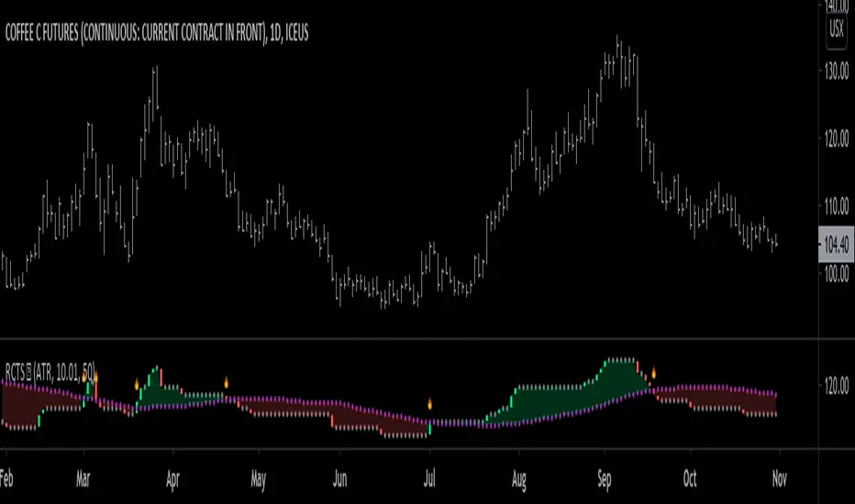
Task: Click the flame marker near July
Action: click(429, 402)
